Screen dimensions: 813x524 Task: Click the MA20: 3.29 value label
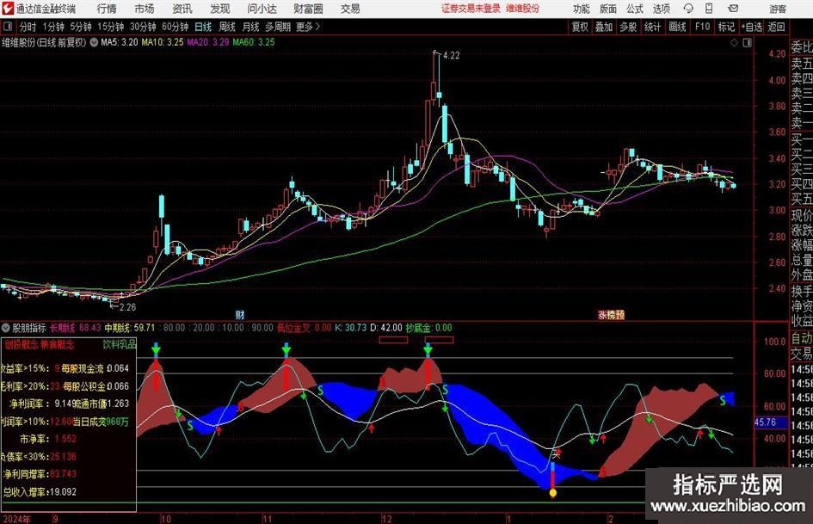(x=208, y=42)
